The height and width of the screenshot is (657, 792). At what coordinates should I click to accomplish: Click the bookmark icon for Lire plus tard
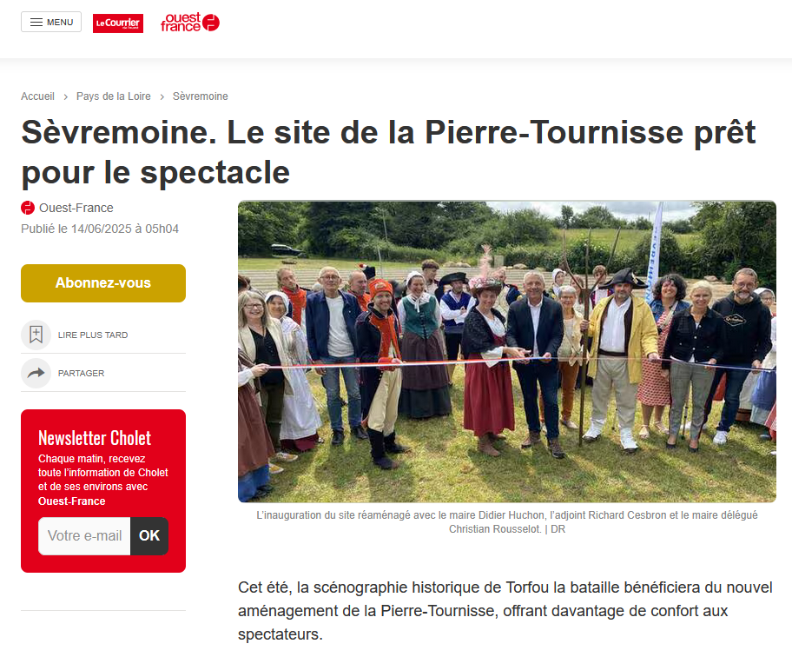click(x=36, y=335)
